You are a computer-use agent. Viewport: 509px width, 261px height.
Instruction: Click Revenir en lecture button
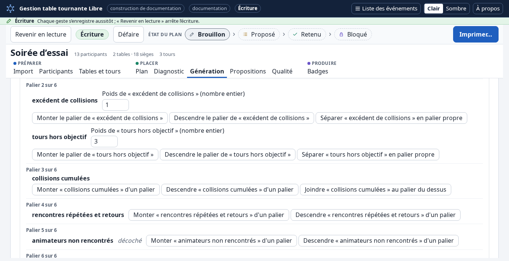(41, 34)
